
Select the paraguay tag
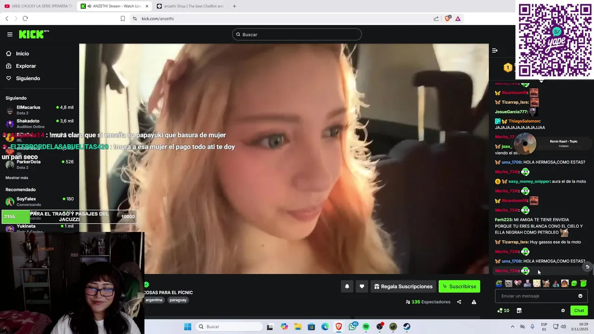(178, 300)
